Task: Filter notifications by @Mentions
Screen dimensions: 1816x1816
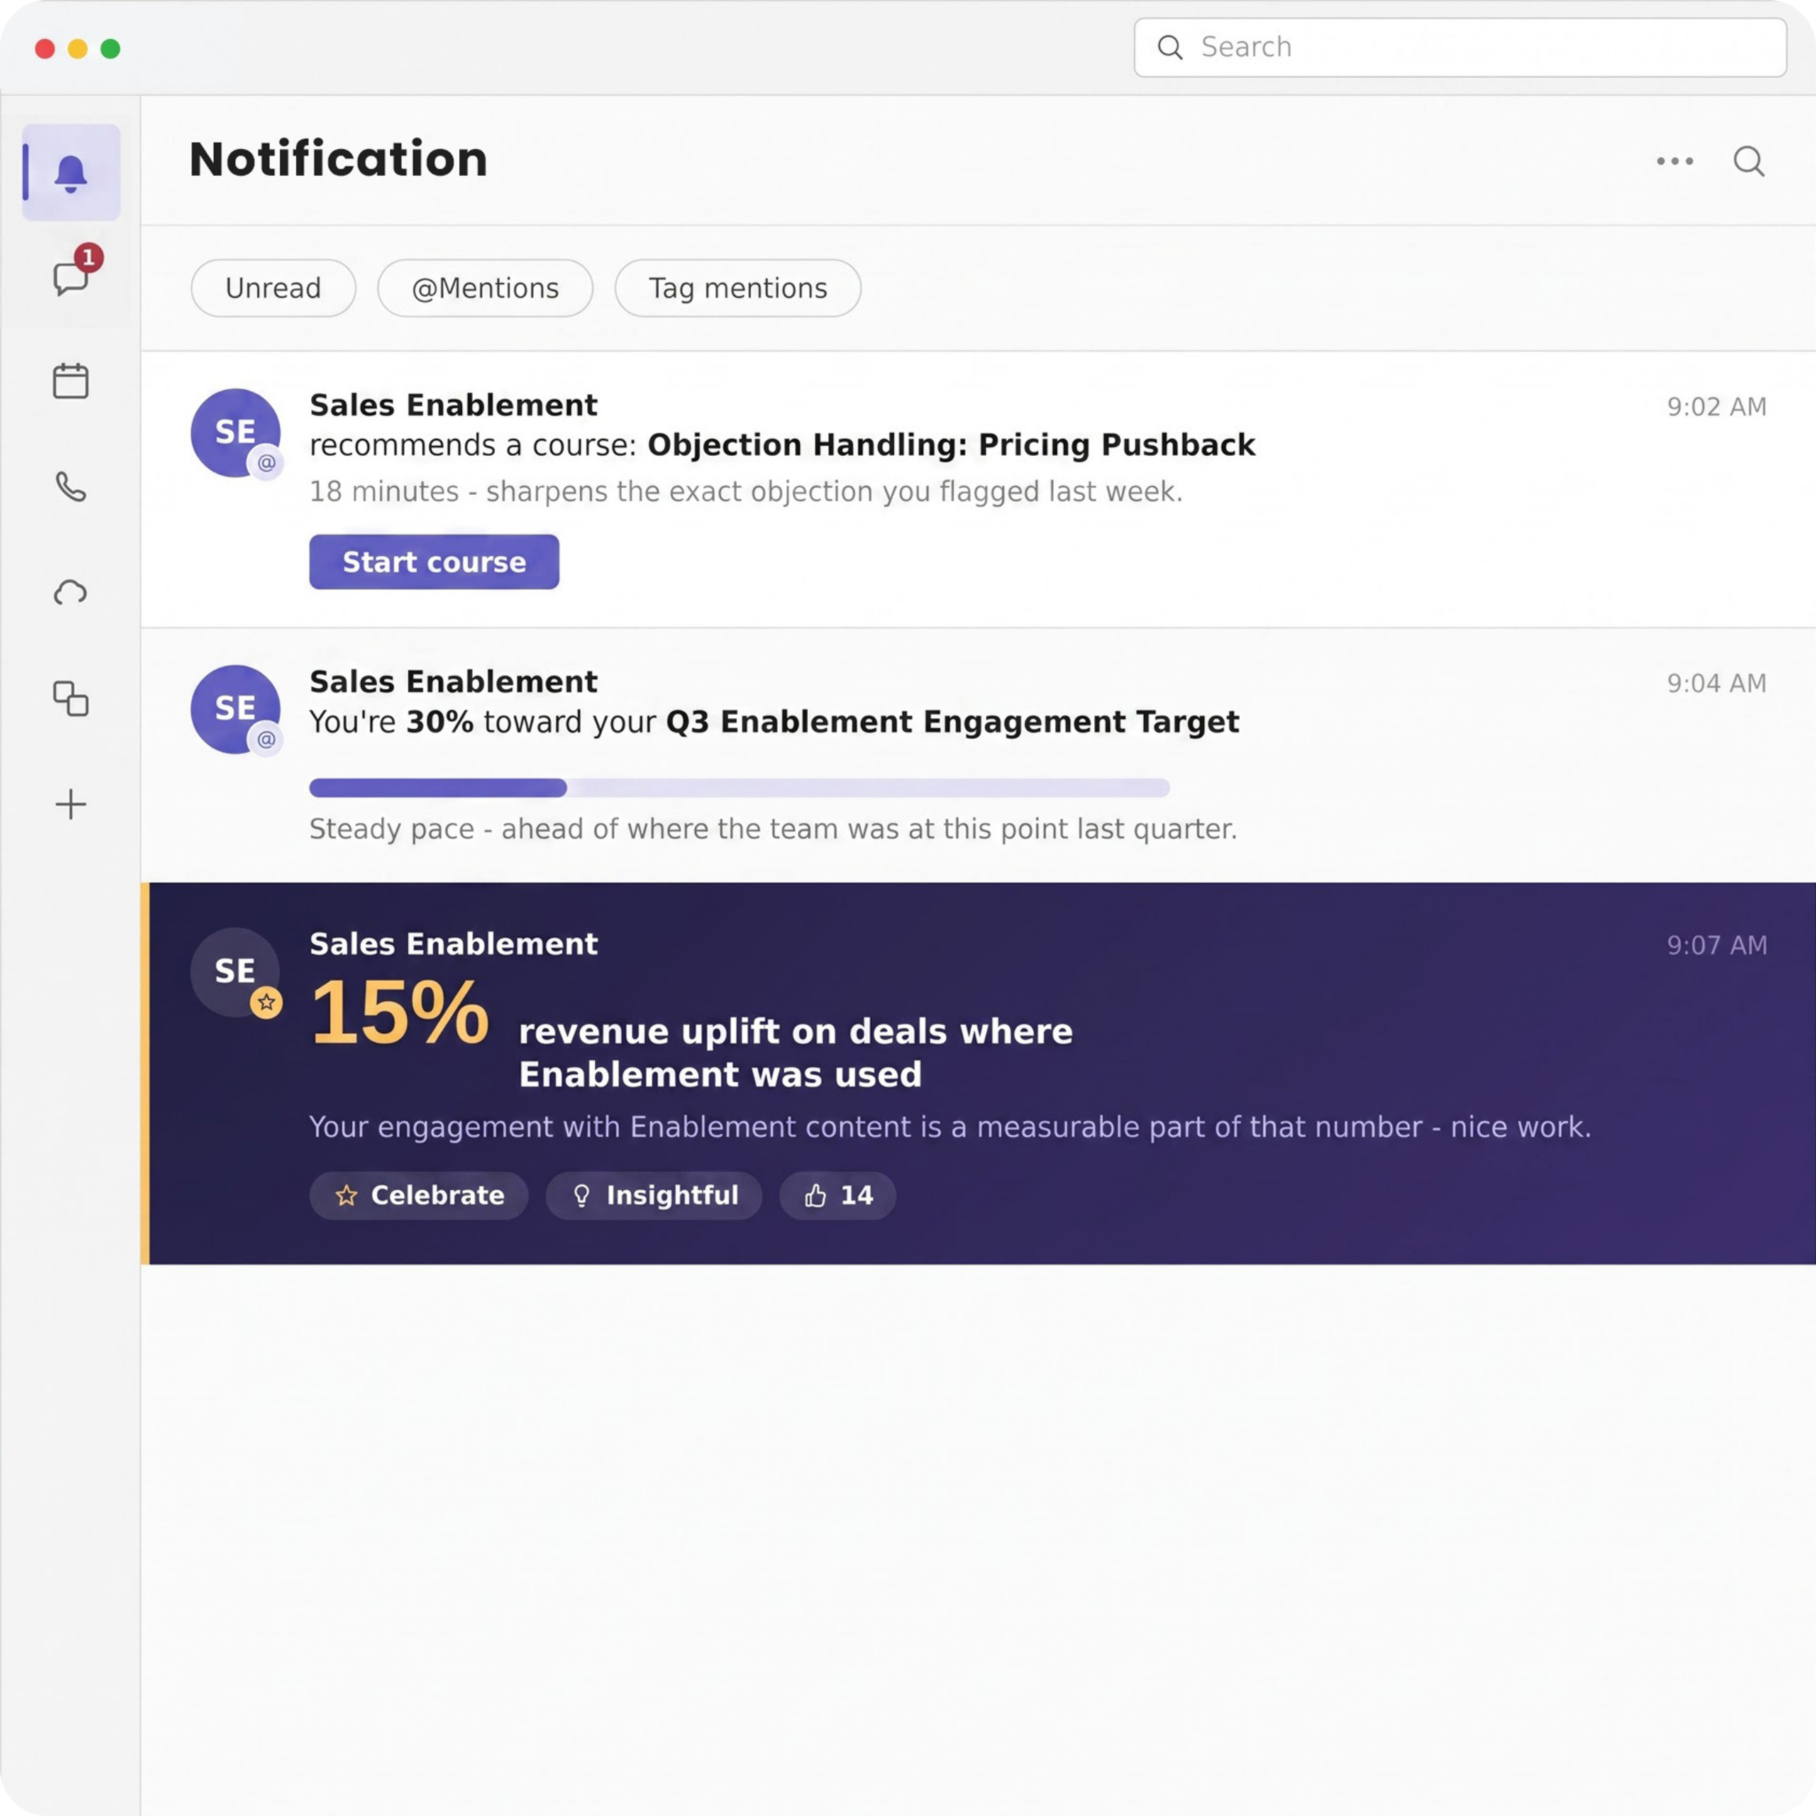Action: coord(485,287)
